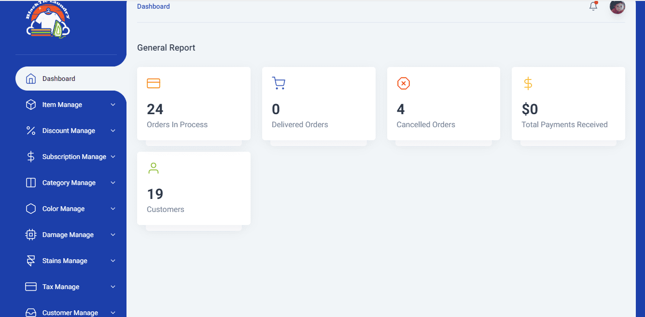Expand the Category Manage chevron
The height and width of the screenshot is (317, 645).
click(x=113, y=183)
